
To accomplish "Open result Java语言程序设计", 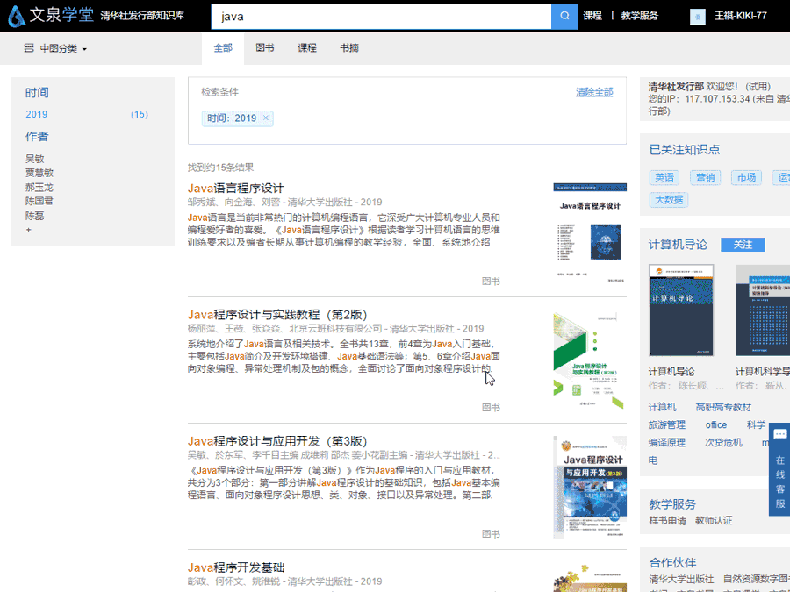I will pyautogui.click(x=236, y=189).
